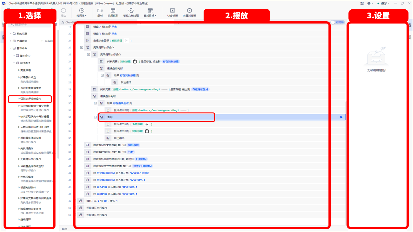Open the 查找目标 dropdown in toolbar
This screenshot has width=413, height=232.
(x=150, y=13)
